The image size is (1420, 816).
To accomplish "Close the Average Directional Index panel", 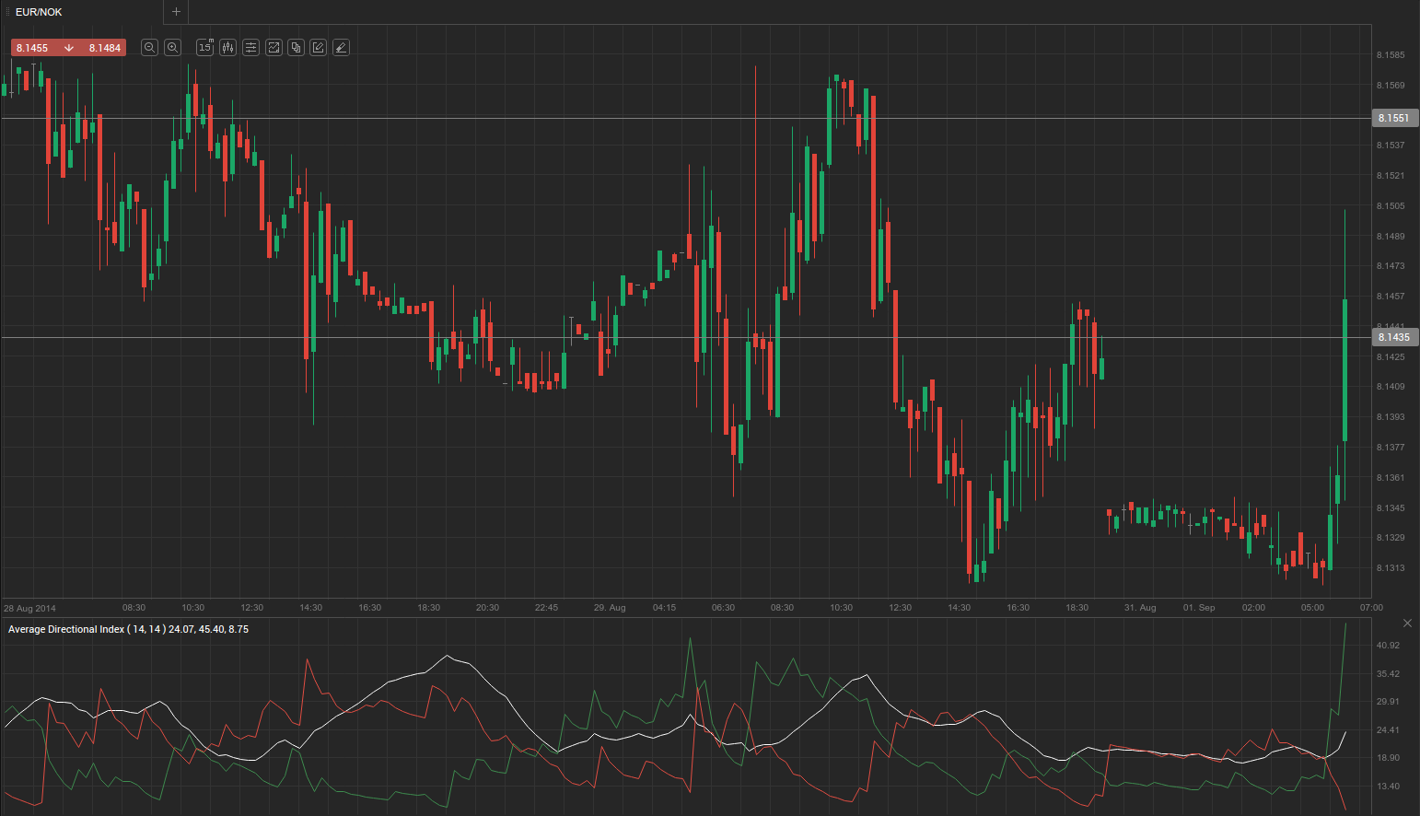I will point(1407,624).
